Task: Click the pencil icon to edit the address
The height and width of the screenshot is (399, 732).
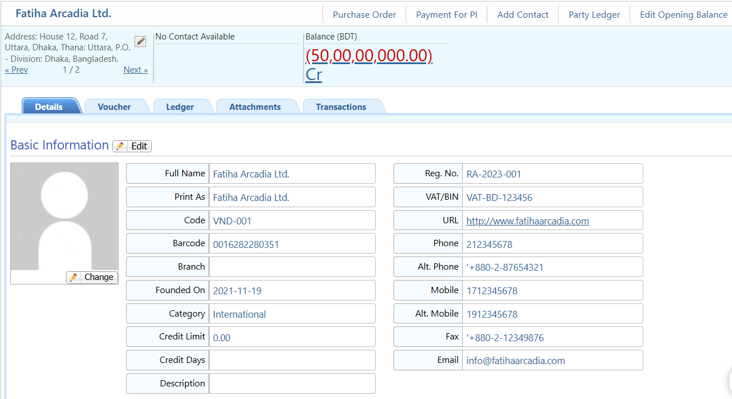Action: click(140, 41)
